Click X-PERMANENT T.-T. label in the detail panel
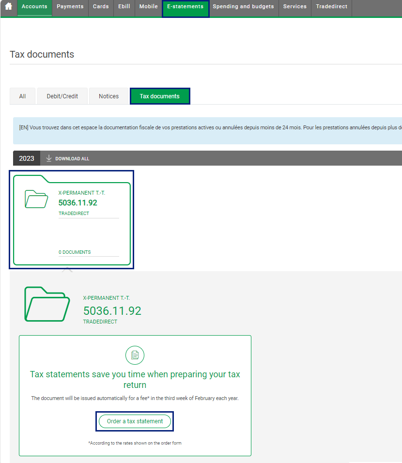Image resolution: width=402 pixels, height=463 pixels. pyautogui.click(x=107, y=298)
